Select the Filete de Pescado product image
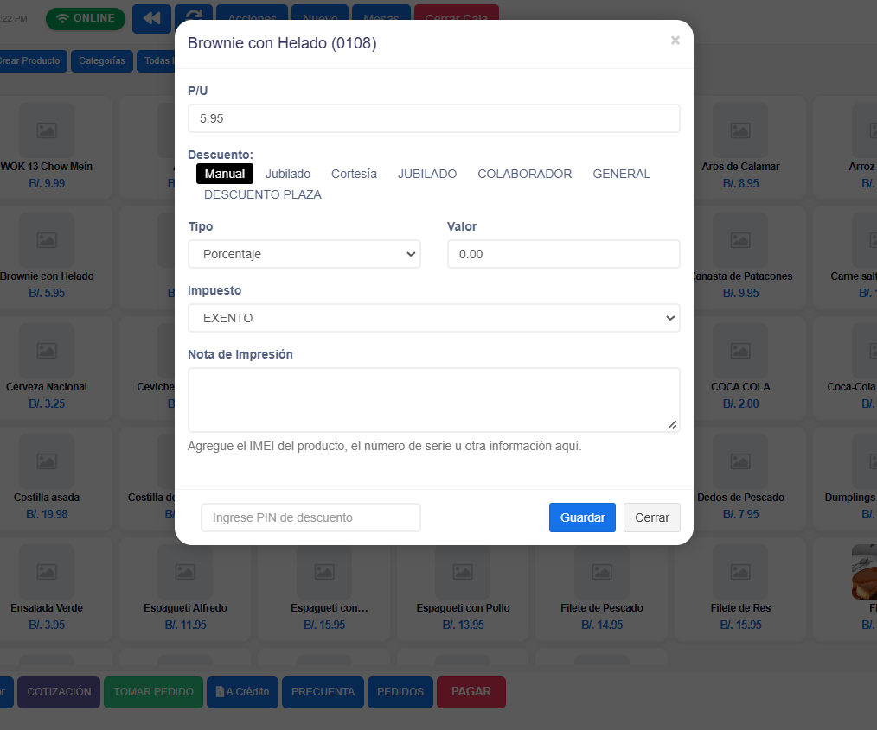This screenshot has width=877, height=730. pyautogui.click(x=602, y=571)
